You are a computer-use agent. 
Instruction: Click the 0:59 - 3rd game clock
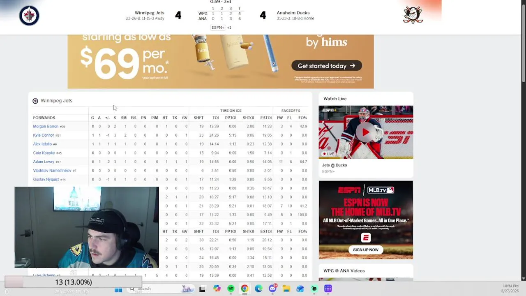point(221,2)
